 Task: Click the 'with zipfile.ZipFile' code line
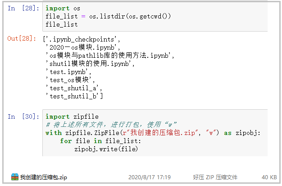click(x=153, y=133)
